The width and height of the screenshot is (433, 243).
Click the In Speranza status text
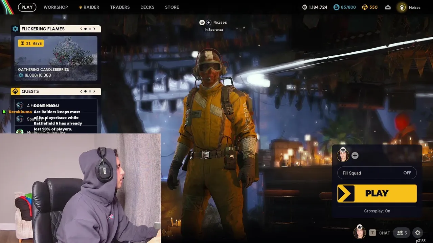[x=214, y=30]
